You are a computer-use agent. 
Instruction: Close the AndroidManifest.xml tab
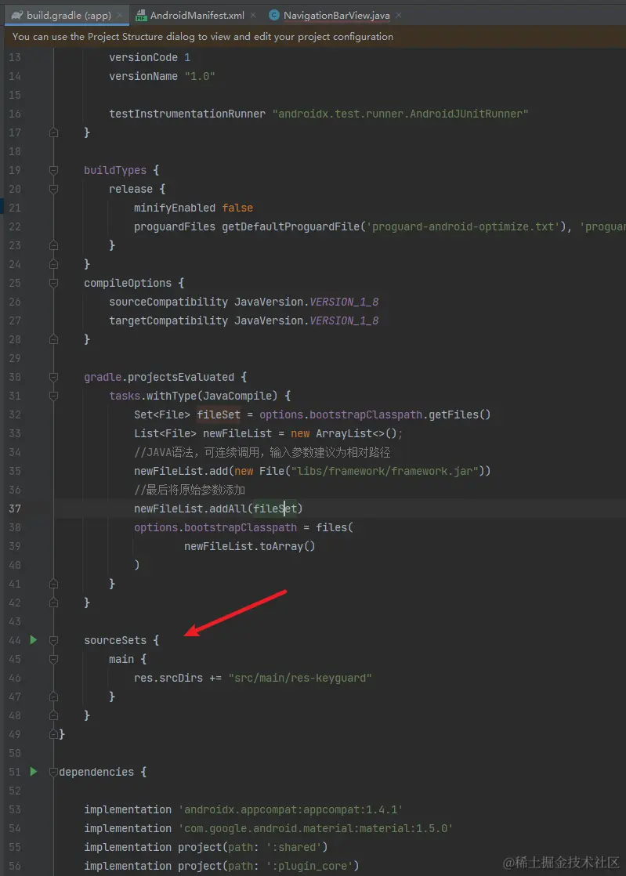[x=253, y=15]
